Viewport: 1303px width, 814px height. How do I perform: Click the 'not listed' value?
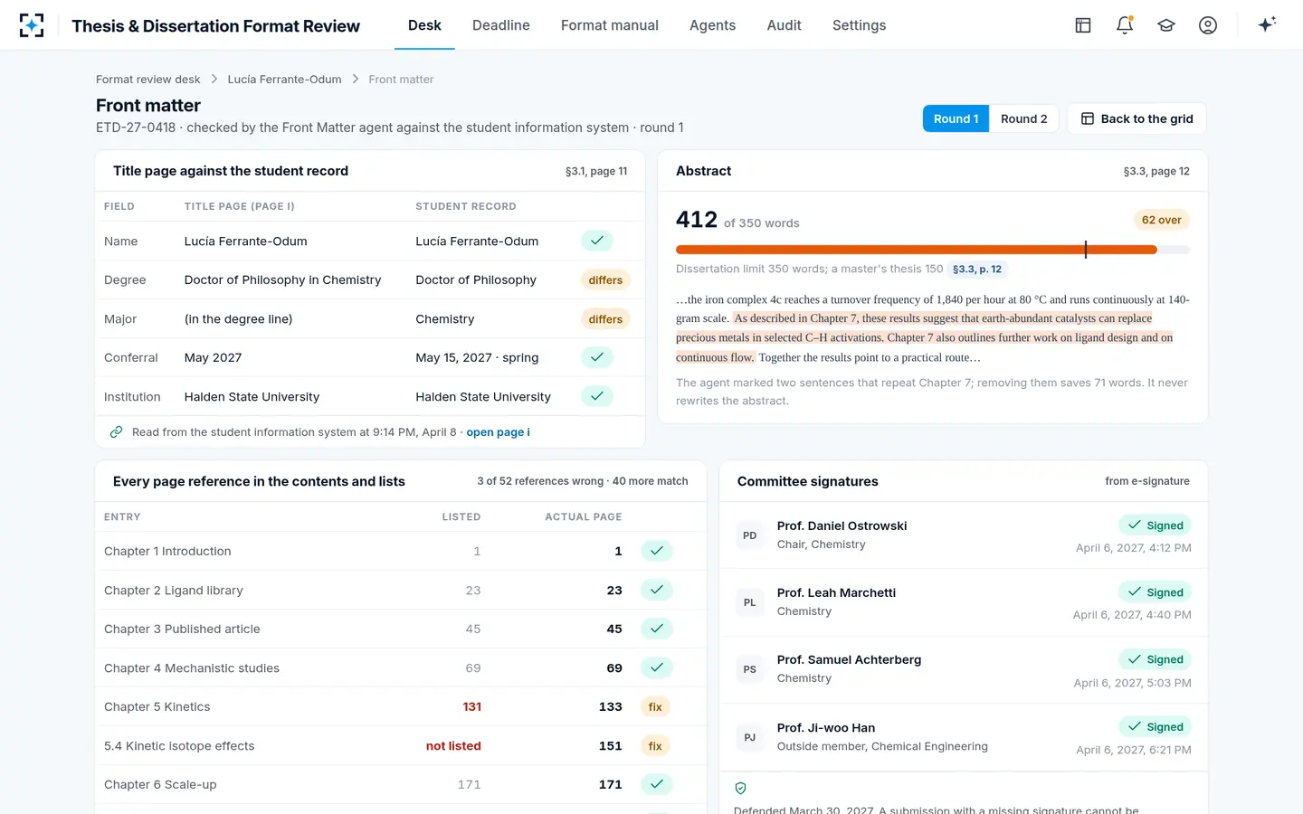453,746
